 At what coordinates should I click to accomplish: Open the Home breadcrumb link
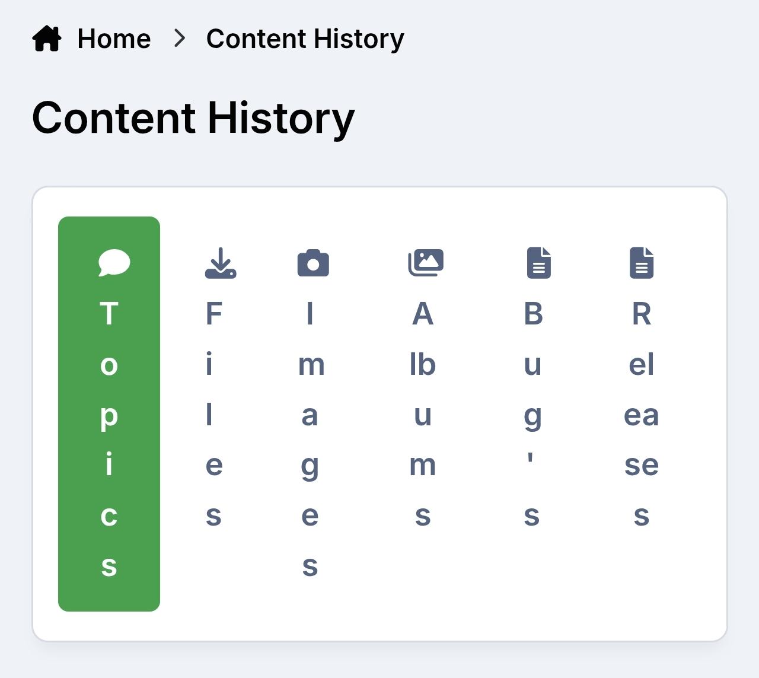(x=114, y=39)
